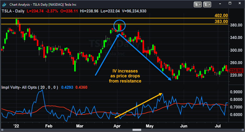Click the 260.00 price axis label
This screenshot has height=132, width=245.
click(x=236, y=63)
